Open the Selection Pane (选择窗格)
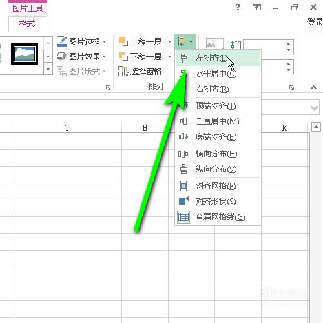 coord(140,71)
